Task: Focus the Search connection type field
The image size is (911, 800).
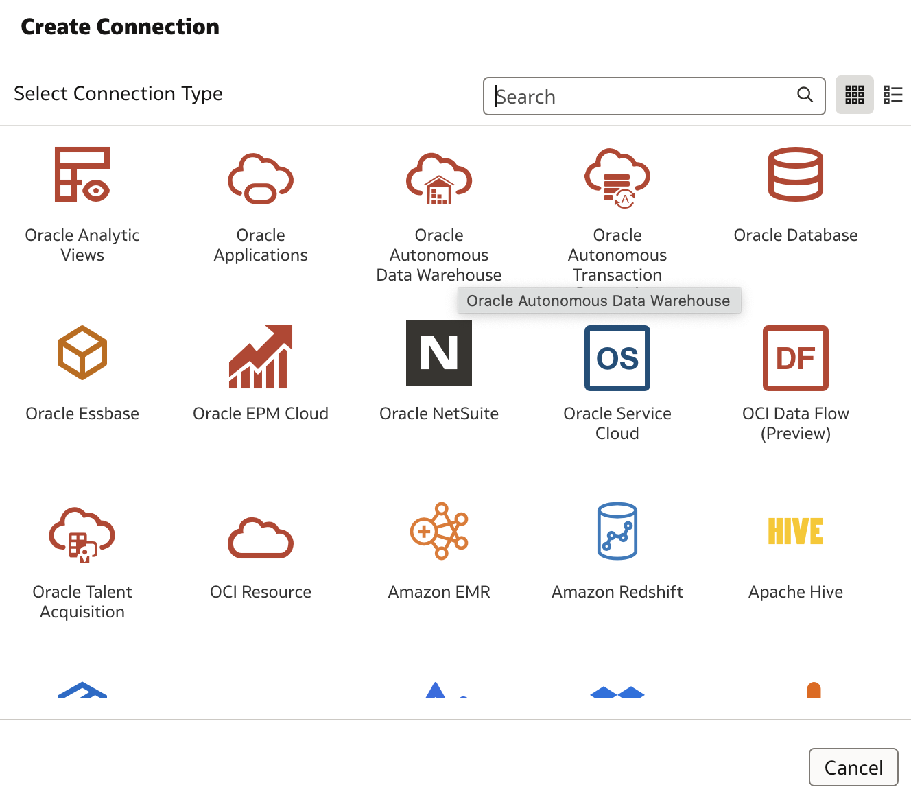Action: (x=654, y=96)
